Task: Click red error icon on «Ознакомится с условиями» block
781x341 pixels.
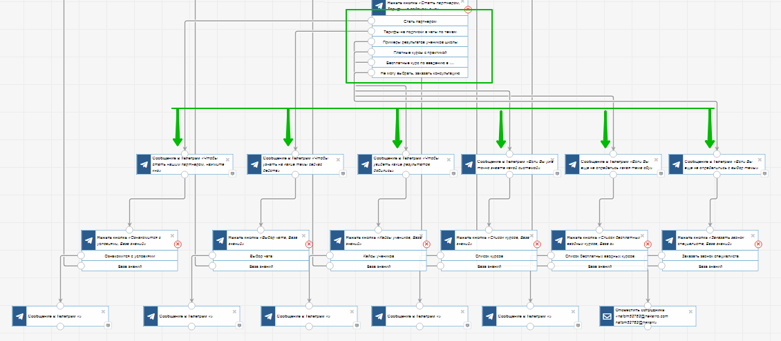Action: tap(178, 244)
